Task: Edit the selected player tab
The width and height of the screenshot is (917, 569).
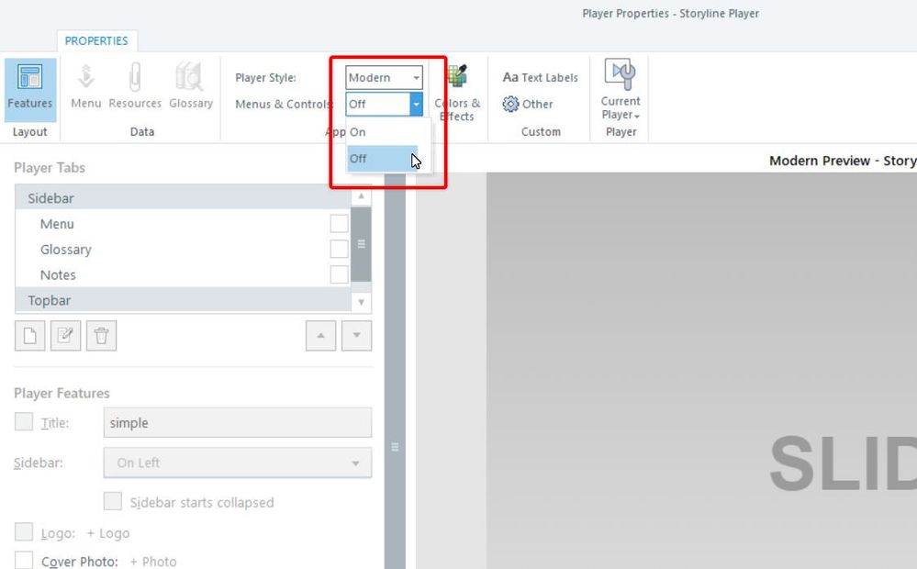Action: [x=65, y=336]
